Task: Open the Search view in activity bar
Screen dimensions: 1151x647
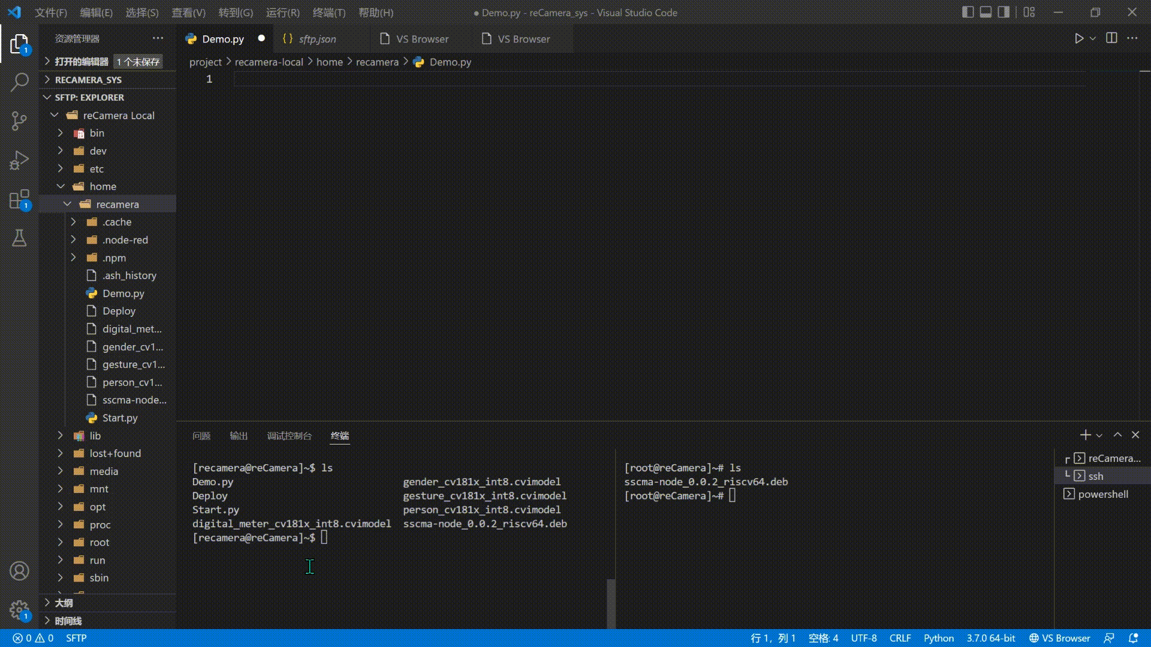Action: coord(19,82)
